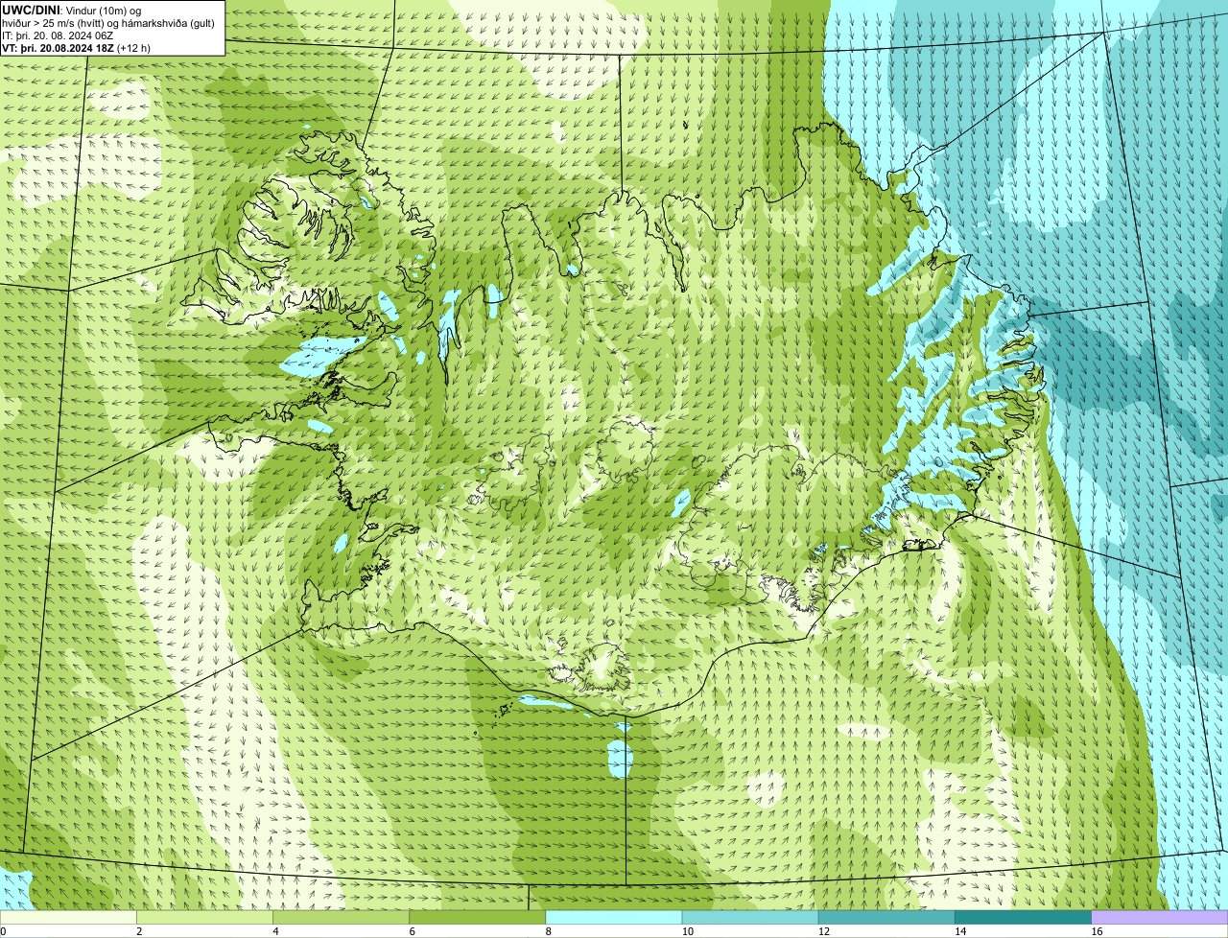Click the 2–4 m/s light green swatch
The width and height of the screenshot is (1228, 938).
204,917
